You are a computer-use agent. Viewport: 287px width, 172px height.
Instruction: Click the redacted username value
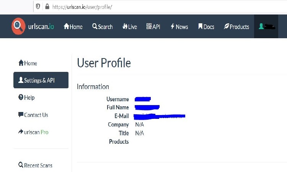click(x=143, y=99)
